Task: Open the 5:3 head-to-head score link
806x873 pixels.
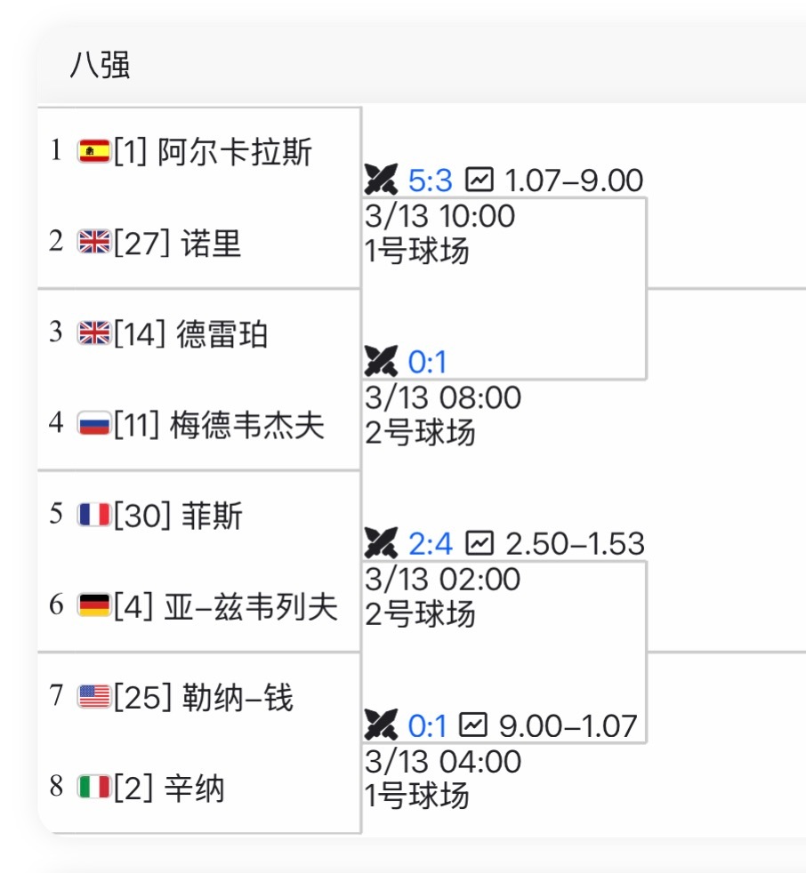Action: (x=431, y=180)
